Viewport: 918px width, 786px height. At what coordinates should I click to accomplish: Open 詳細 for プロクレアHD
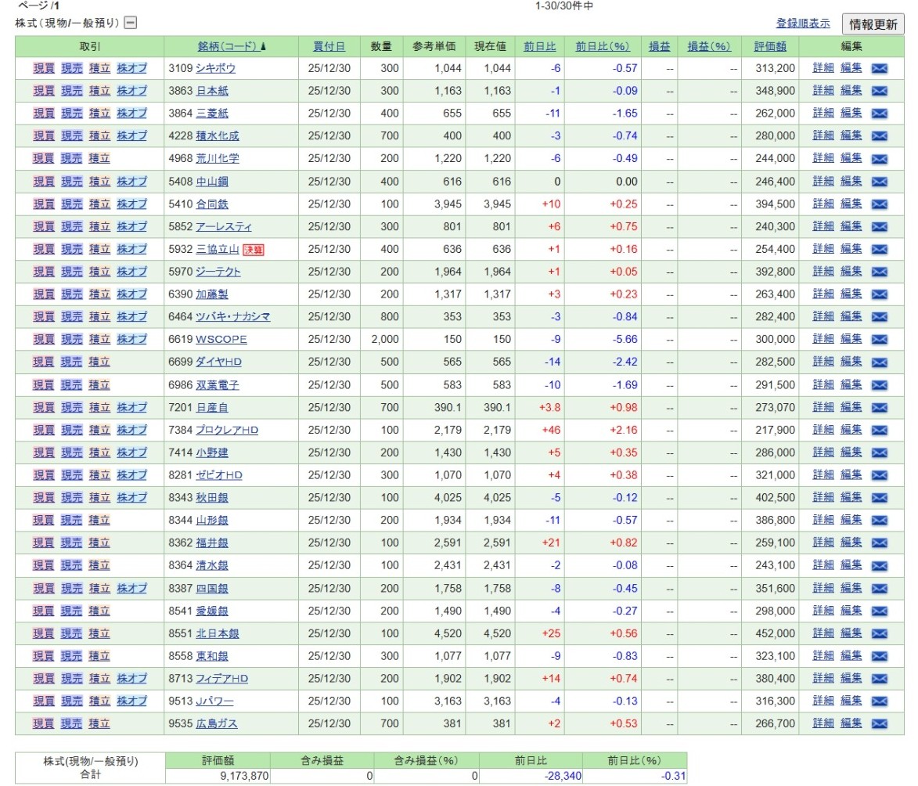(x=823, y=430)
